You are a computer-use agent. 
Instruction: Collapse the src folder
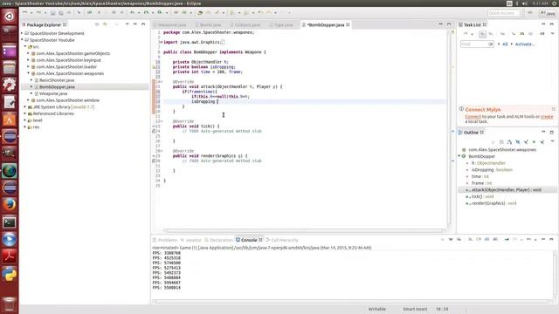(25, 46)
